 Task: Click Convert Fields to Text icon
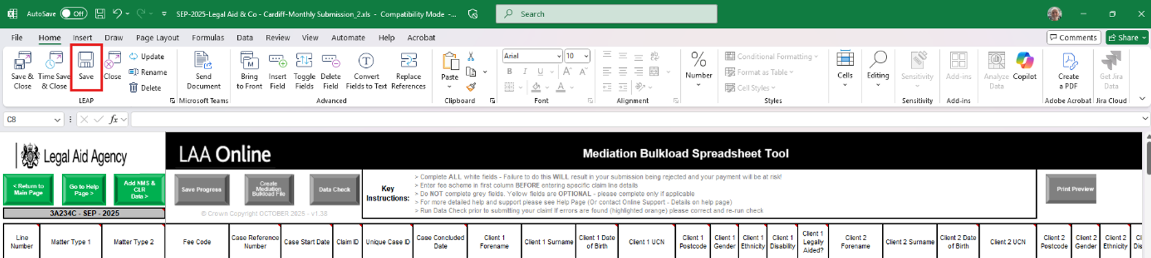click(x=366, y=68)
